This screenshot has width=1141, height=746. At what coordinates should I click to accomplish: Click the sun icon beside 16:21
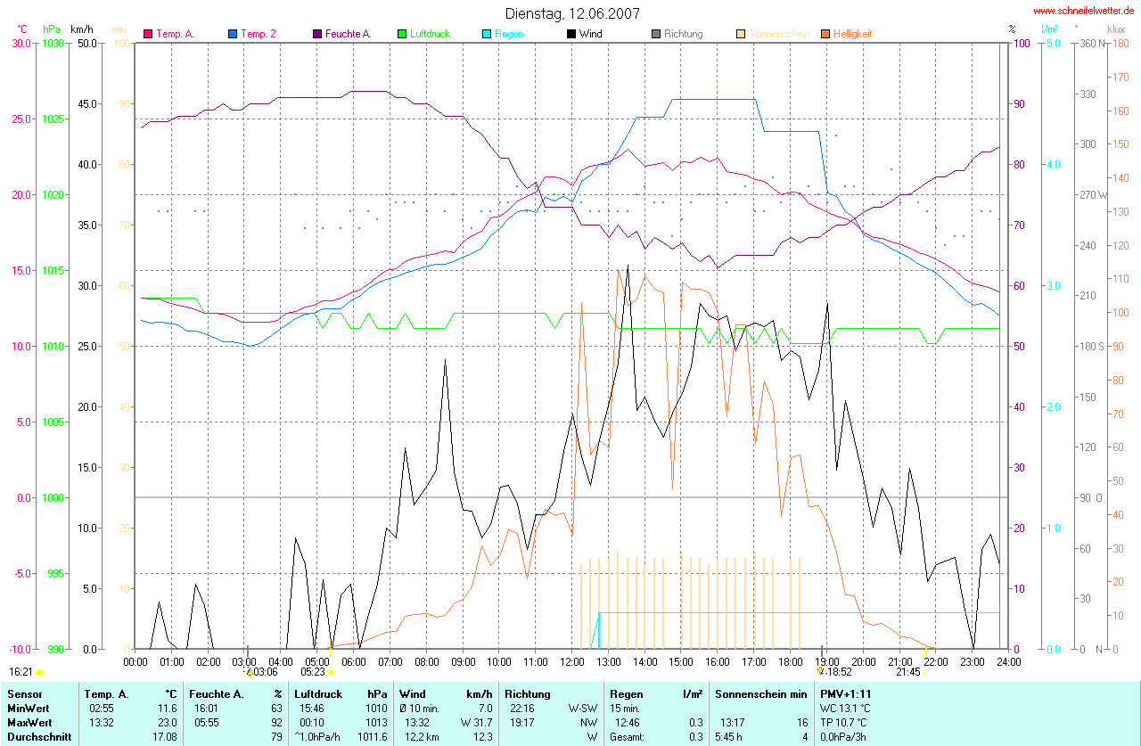[39, 672]
